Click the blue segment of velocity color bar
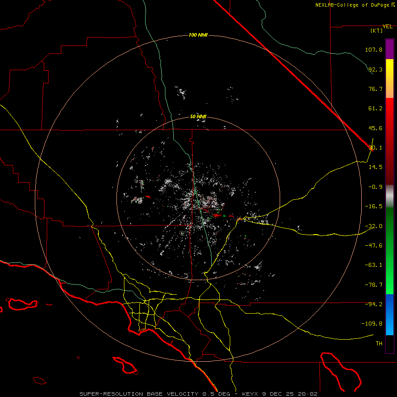 coord(390,315)
